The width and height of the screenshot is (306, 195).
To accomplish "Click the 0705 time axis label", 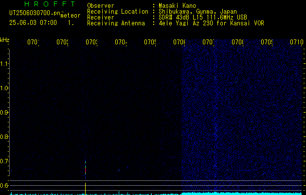I will point(150,42).
